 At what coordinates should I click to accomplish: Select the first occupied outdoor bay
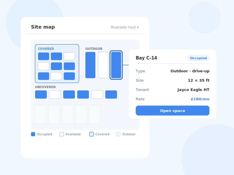(90, 65)
